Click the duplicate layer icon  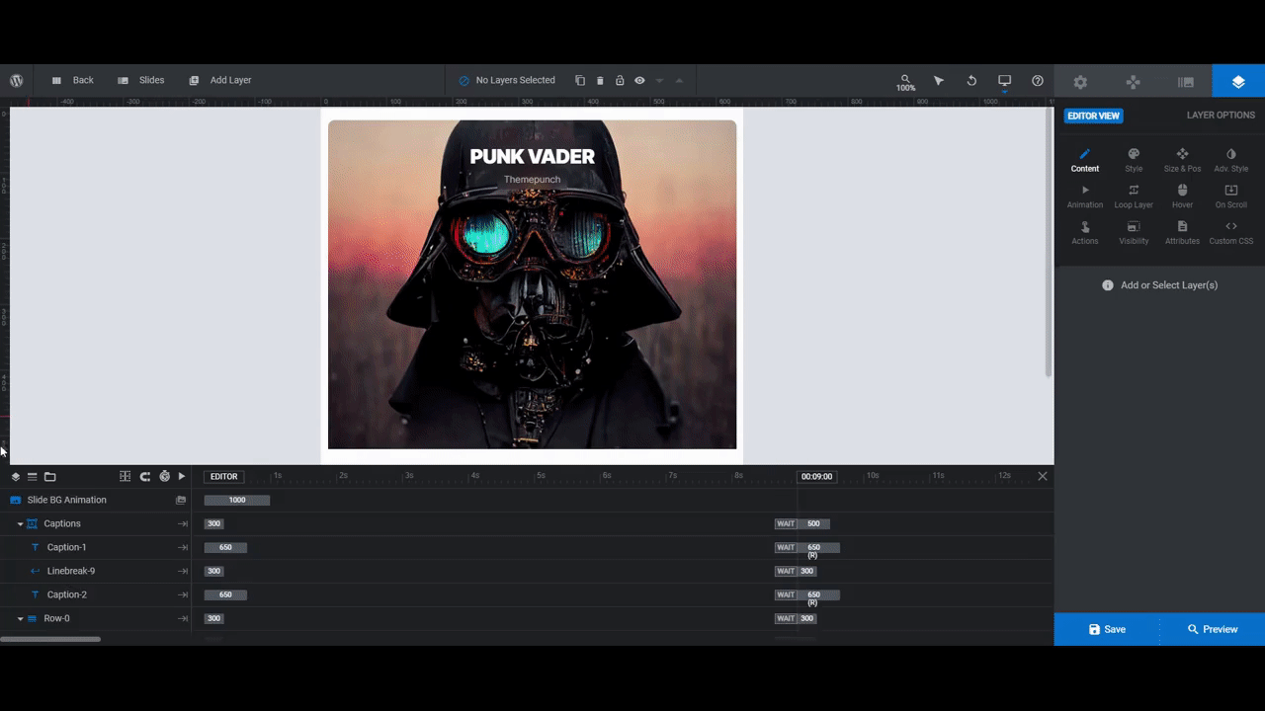point(580,80)
